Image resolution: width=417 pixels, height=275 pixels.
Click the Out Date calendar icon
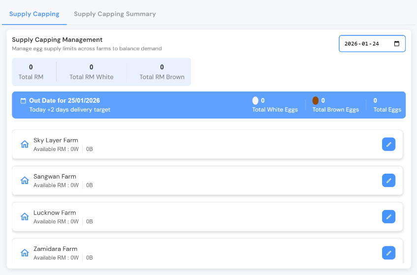[x=23, y=101]
